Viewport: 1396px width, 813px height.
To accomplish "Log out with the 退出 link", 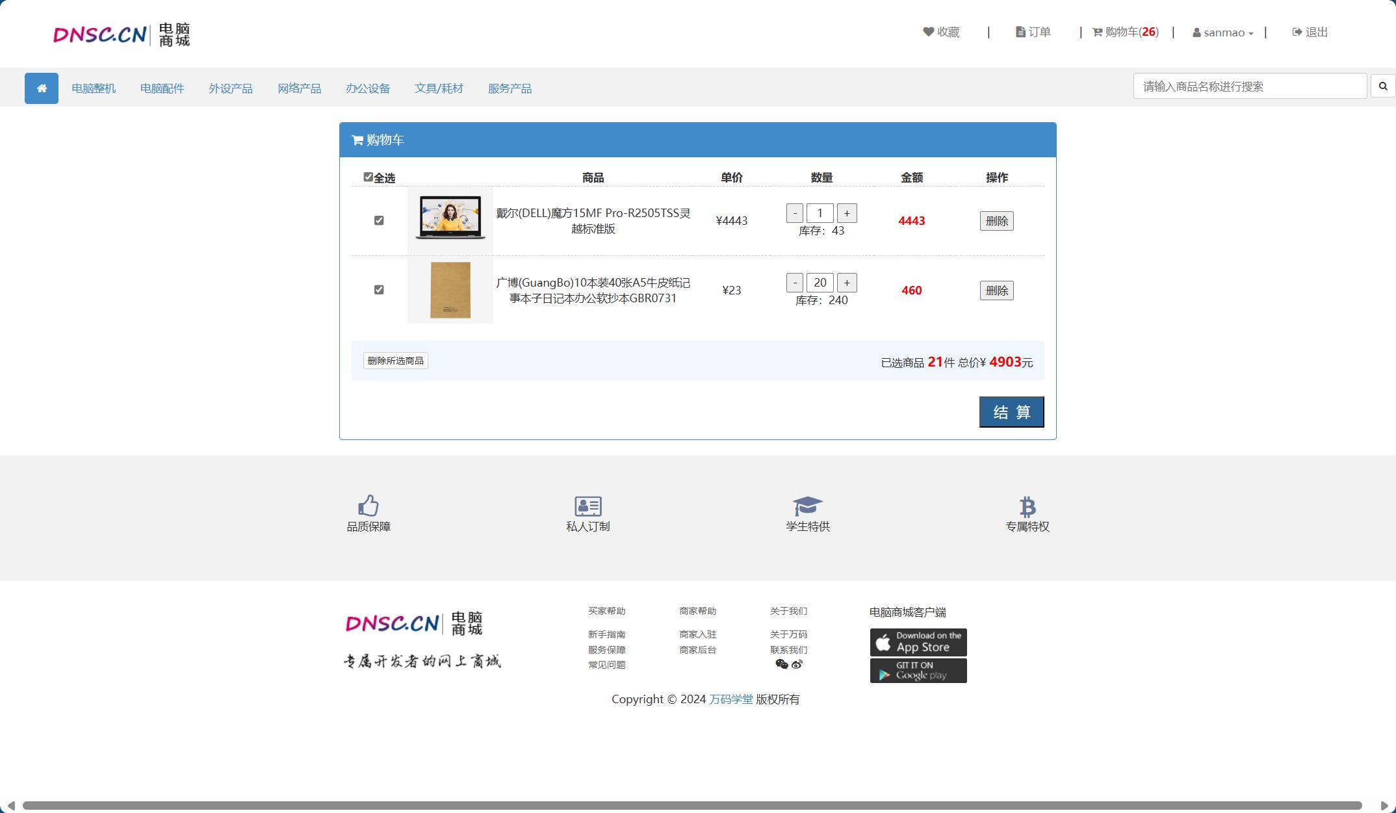I will pyautogui.click(x=1310, y=32).
